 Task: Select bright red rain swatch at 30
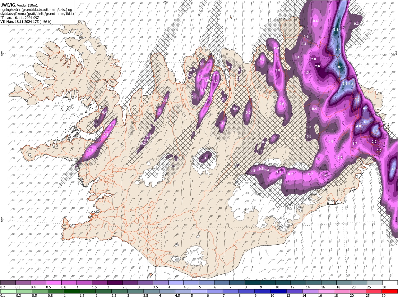pyautogui.click(x=390, y=291)
